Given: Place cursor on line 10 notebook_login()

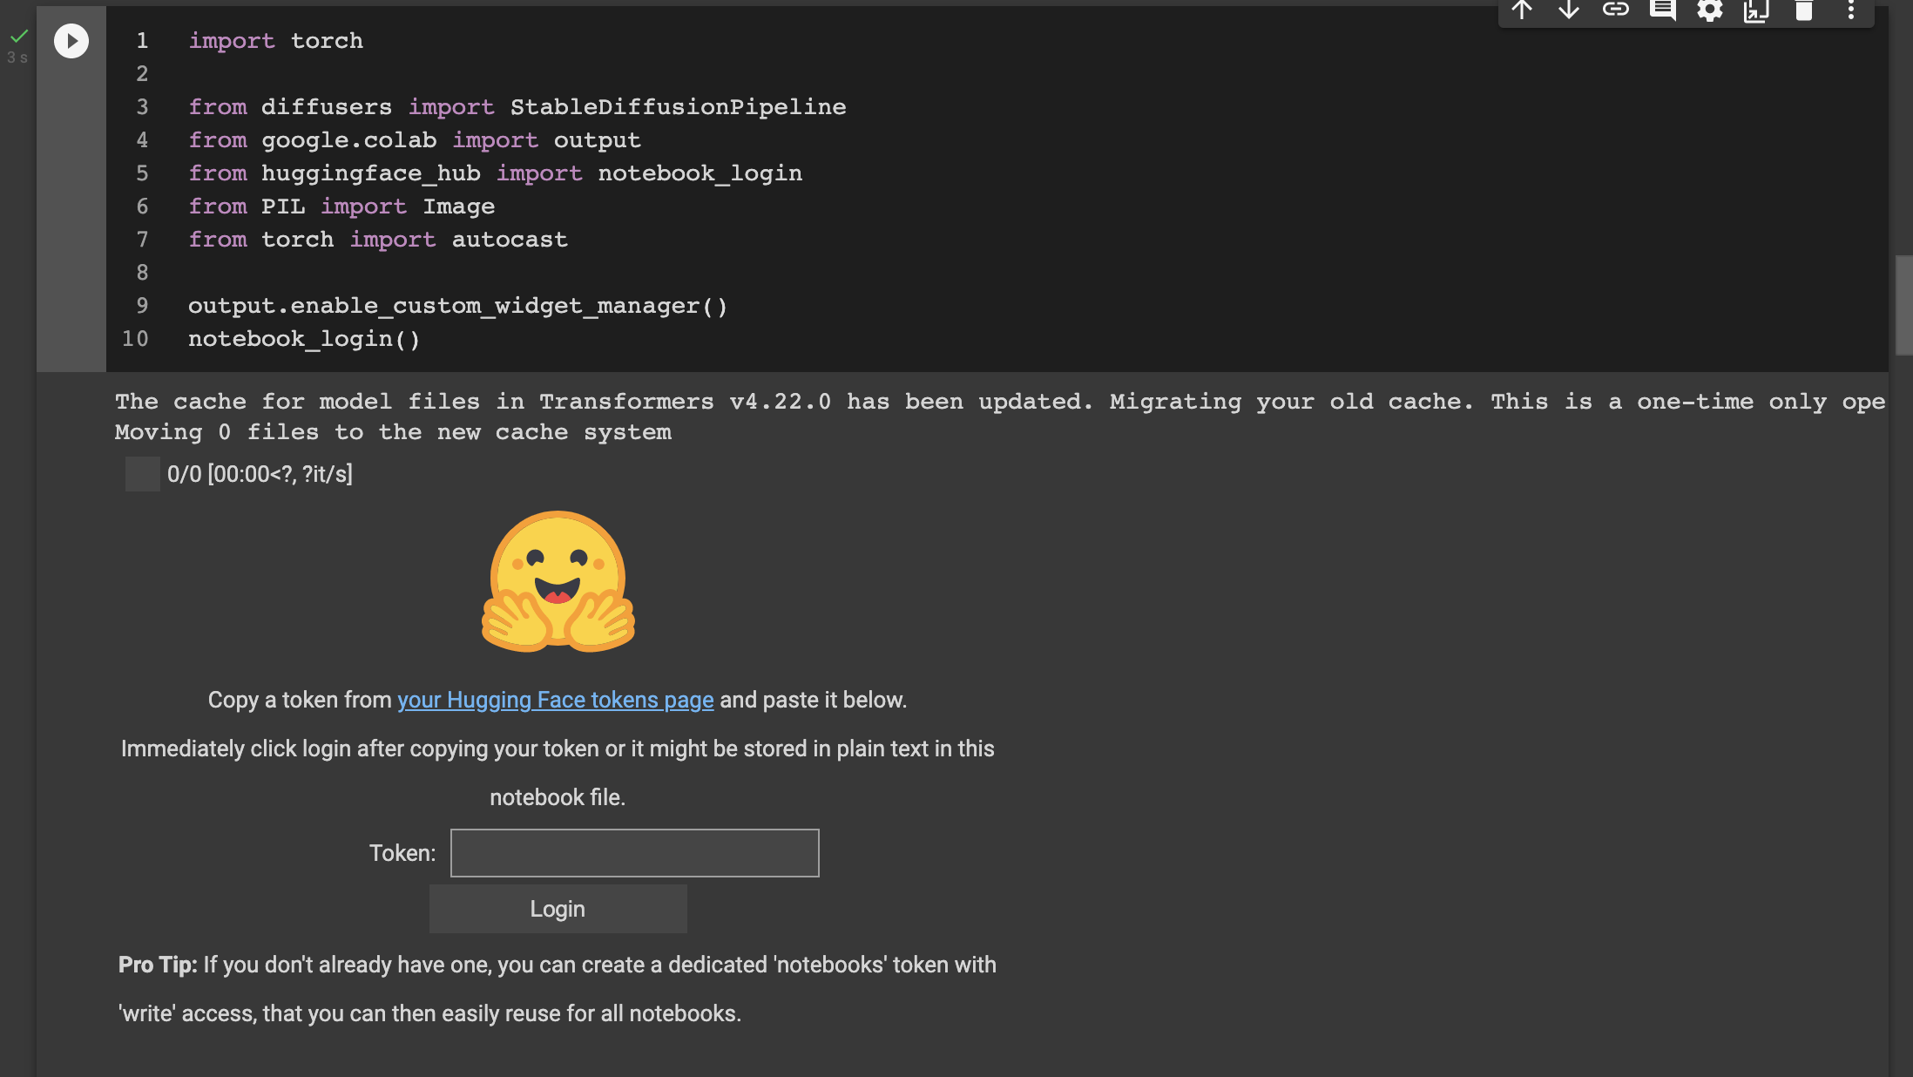Looking at the screenshot, I should point(304,339).
